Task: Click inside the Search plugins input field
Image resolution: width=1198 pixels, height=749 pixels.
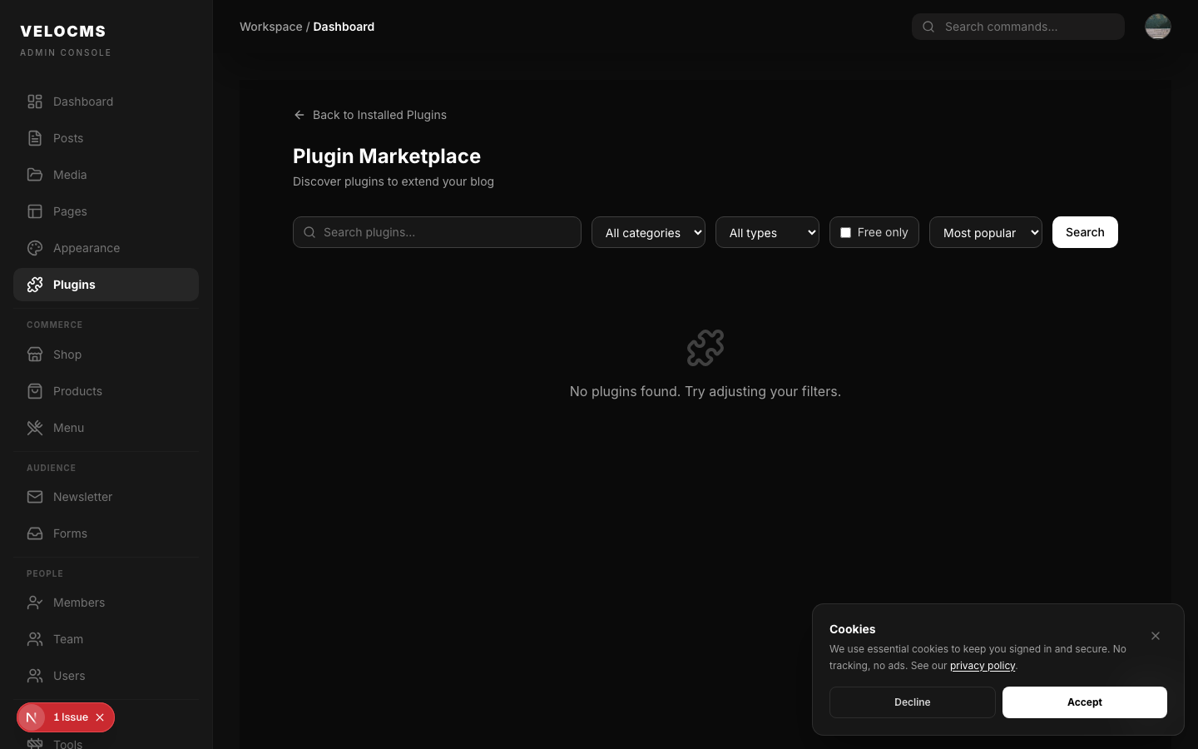Action: tap(437, 232)
